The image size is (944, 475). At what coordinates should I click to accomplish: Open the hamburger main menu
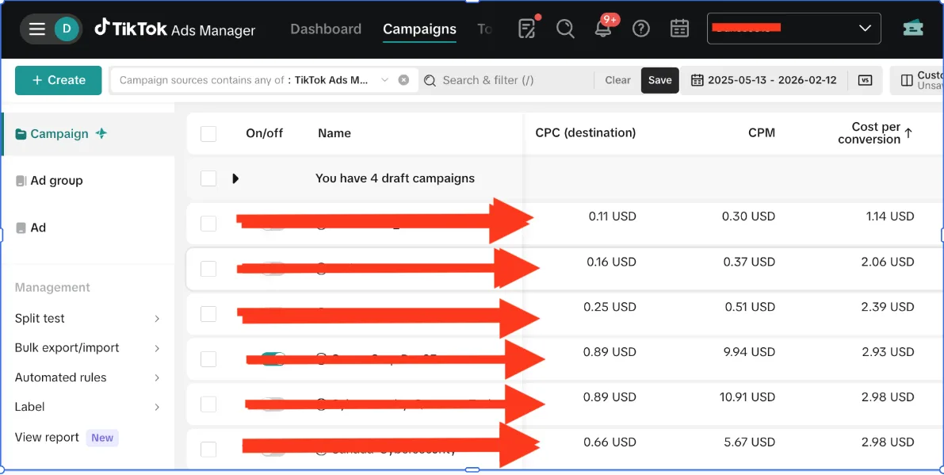[37, 29]
